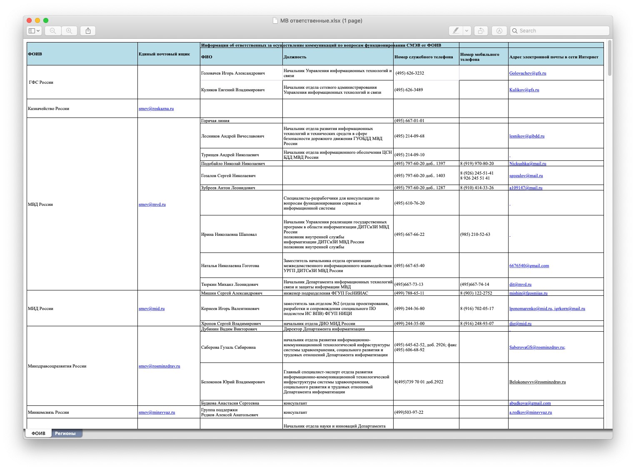Image resolution: width=636 pixels, height=470 pixels.
Task: Open link smev@mid.ru
Action: click(x=152, y=308)
